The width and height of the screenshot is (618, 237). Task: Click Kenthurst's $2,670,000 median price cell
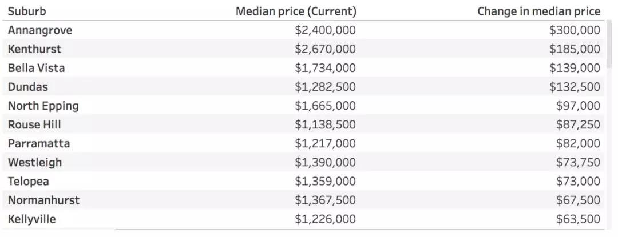tap(325, 49)
